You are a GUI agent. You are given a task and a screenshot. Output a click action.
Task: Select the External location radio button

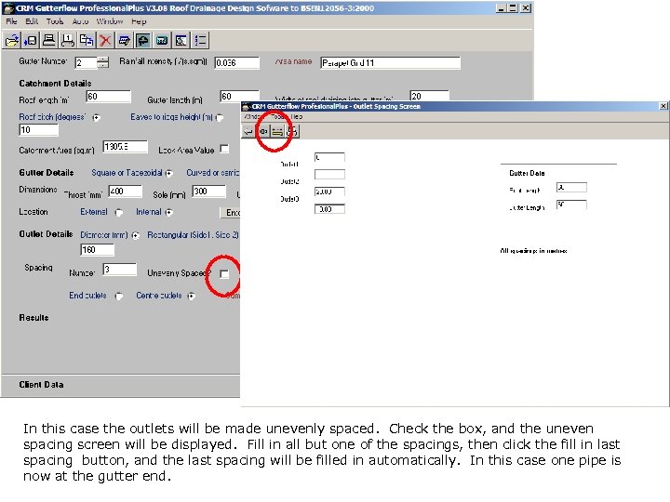point(119,212)
